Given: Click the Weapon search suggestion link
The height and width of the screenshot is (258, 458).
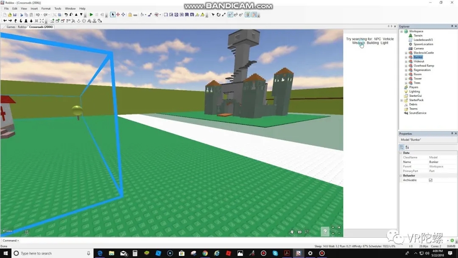Looking at the screenshot, I should click(x=358, y=43).
